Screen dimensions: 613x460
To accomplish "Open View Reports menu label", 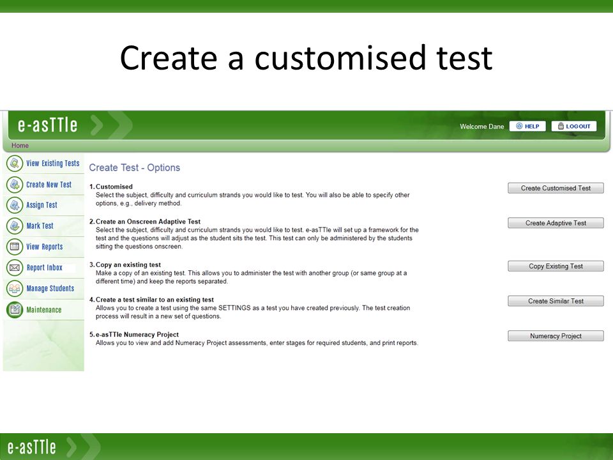I will point(45,247).
